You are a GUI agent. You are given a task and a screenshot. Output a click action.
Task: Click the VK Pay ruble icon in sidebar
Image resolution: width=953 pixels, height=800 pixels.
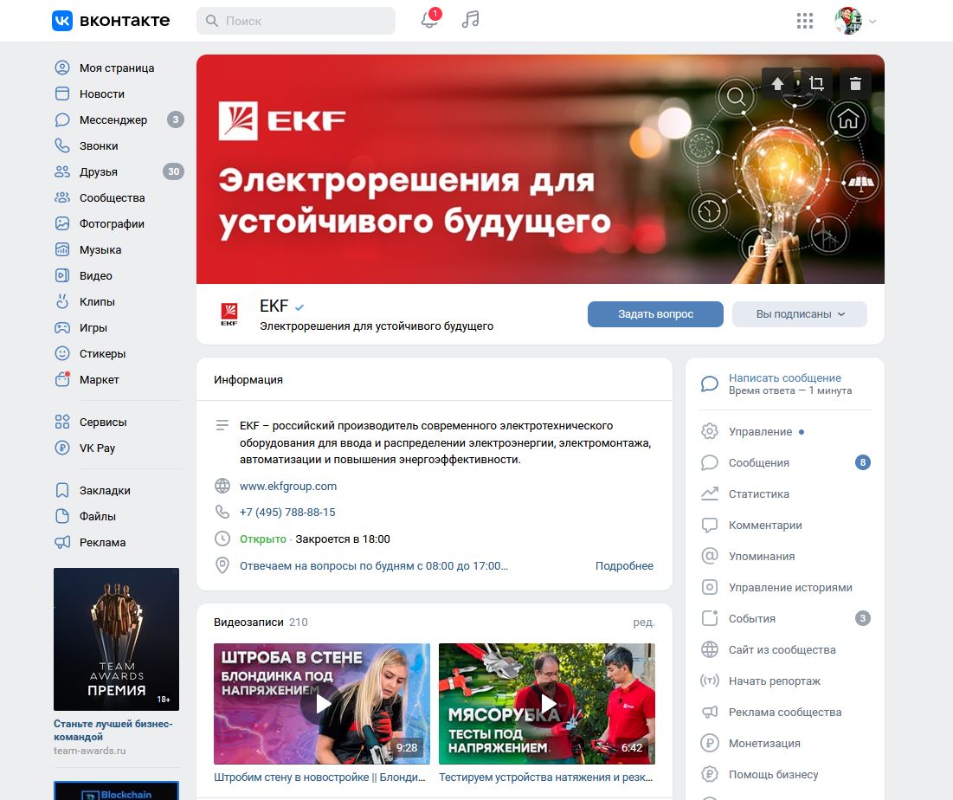click(x=62, y=448)
